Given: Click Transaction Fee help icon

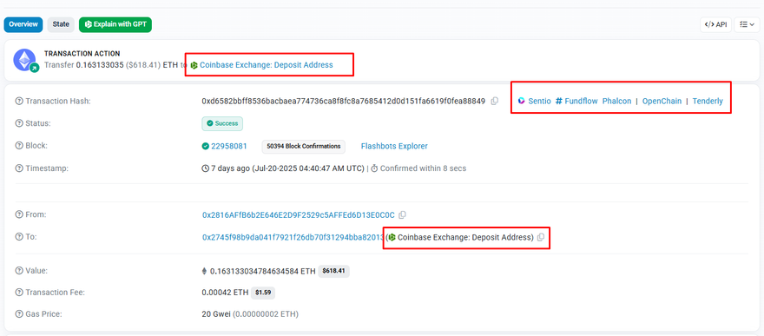Looking at the screenshot, I should pos(19,293).
